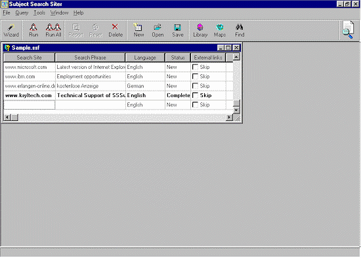Screen dimensions: 361x258
Task: Click 'Technical Support of SSS' phrase cell
Action: (91, 95)
